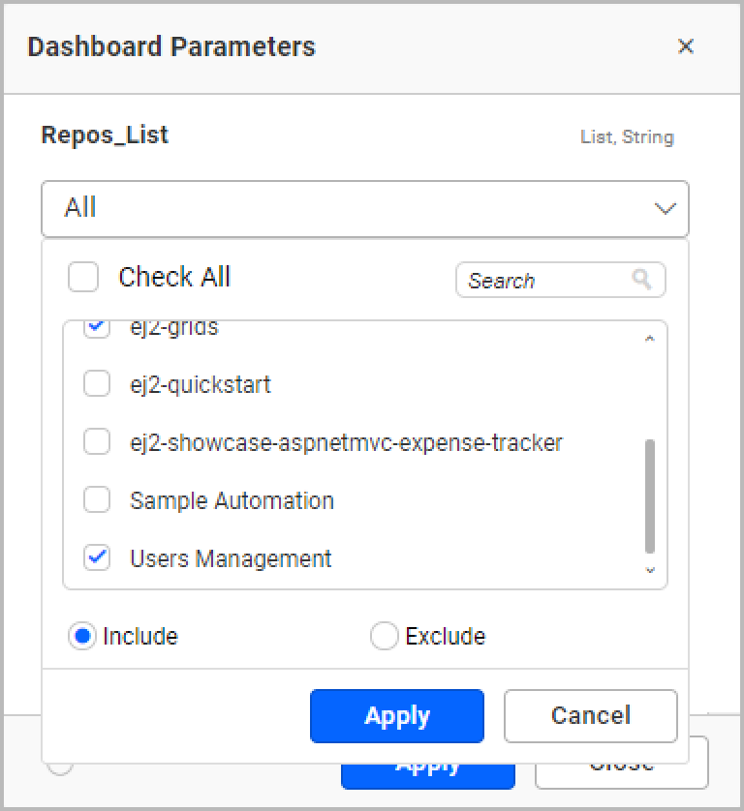The height and width of the screenshot is (811, 744).
Task: Uncheck the Users Management repository
Action: point(97,557)
